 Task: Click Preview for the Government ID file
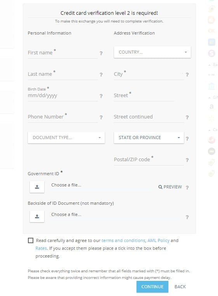[x=170, y=187]
